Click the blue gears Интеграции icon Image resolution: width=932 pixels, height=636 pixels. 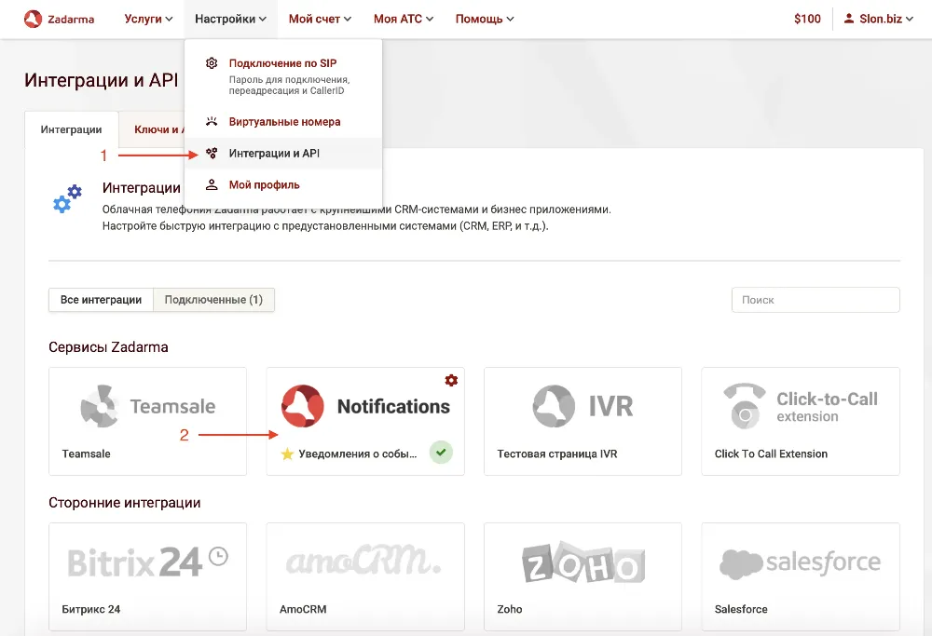[x=67, y=199]
